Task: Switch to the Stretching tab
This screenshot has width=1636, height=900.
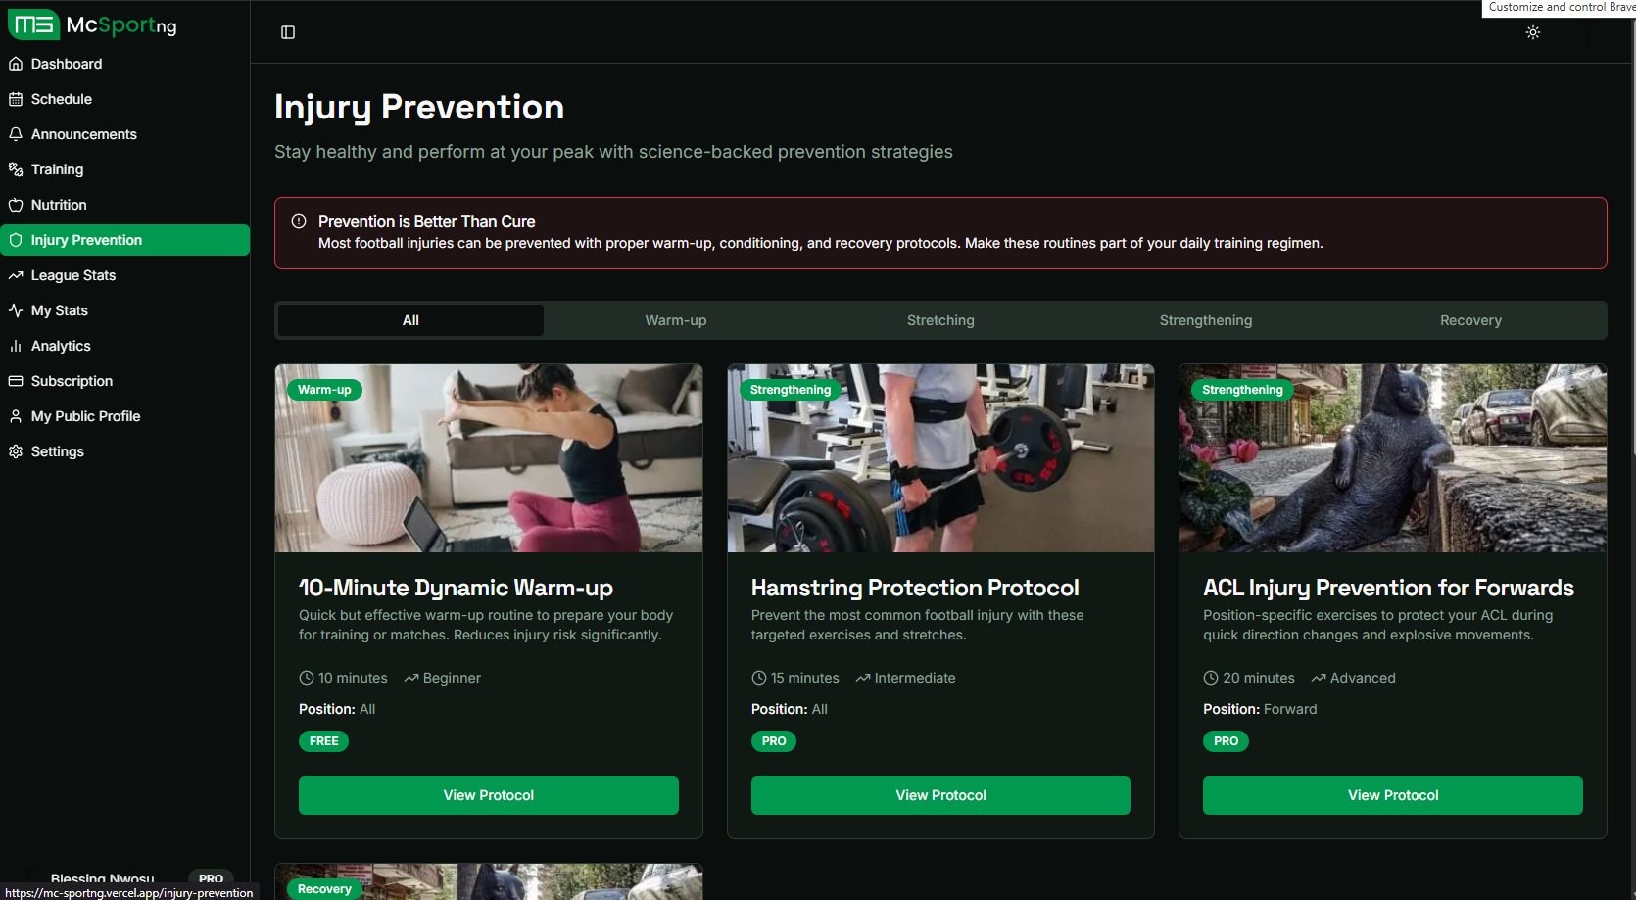Action: click(940, 319)
